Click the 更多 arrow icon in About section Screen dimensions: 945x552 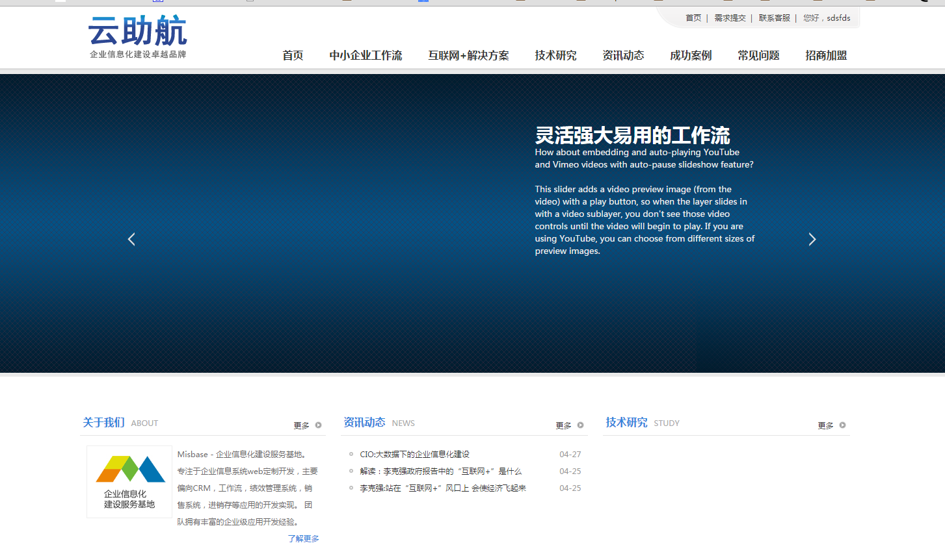(319, 425)
